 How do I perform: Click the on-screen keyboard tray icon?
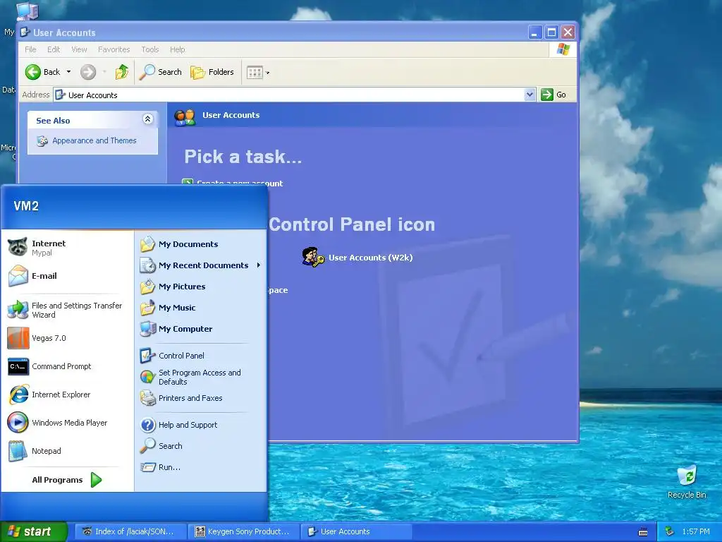pyautogui.click(x=643, y=532)
